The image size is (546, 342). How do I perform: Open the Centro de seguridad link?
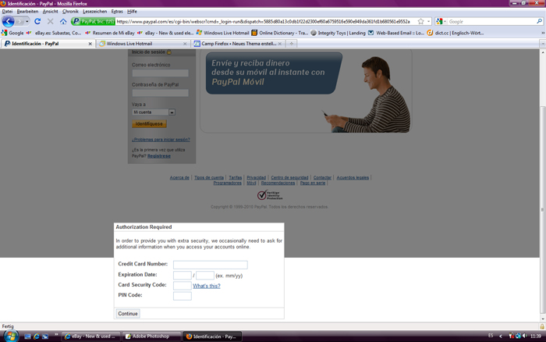click(x=289, y=177)
